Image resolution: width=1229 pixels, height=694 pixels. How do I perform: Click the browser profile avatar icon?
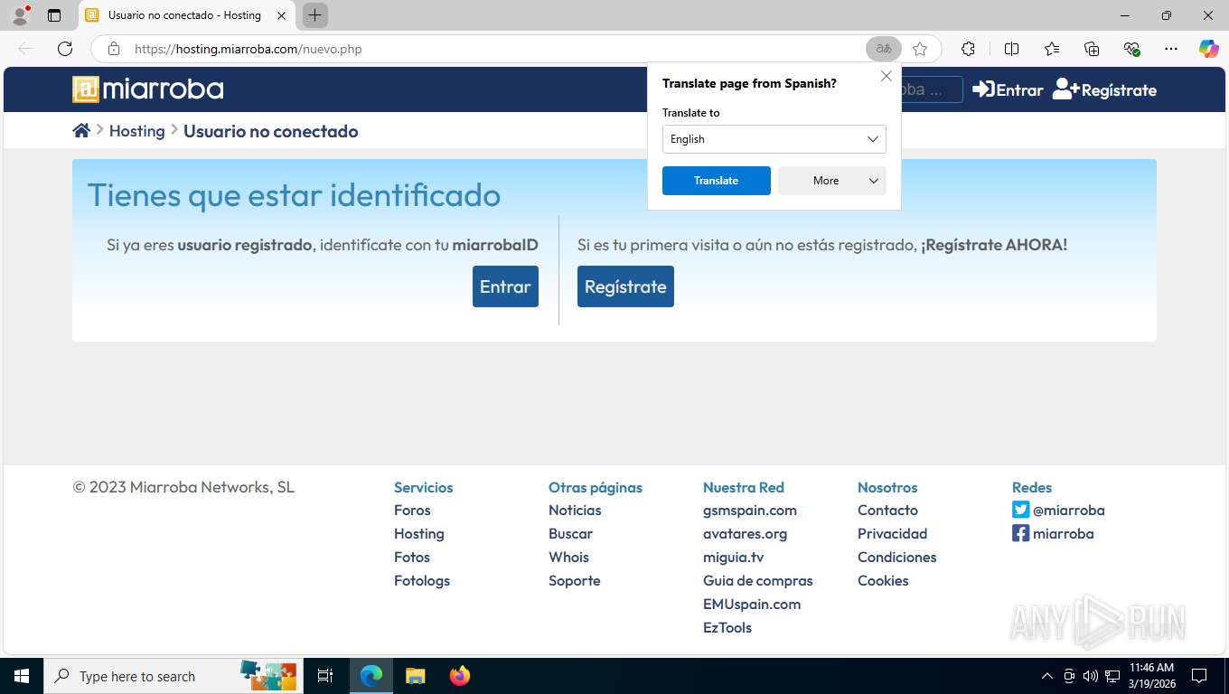[x=20, y=15]
